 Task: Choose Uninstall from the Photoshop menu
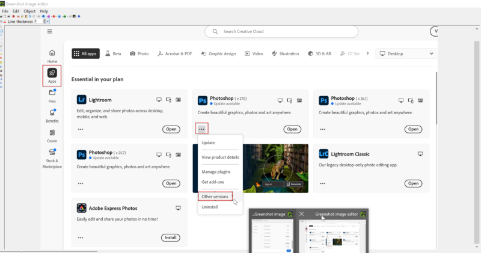point(210,207)
